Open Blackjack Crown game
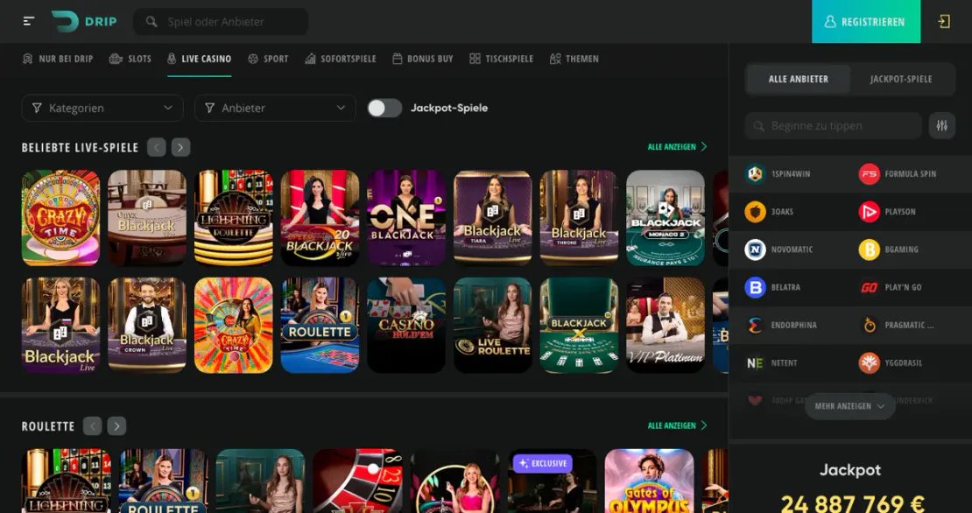The width and height of the screenshot is (972, 513). 147,326
